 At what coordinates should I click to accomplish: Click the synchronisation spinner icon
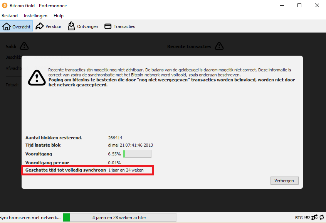pyautogui.click(x=322, y=217)
